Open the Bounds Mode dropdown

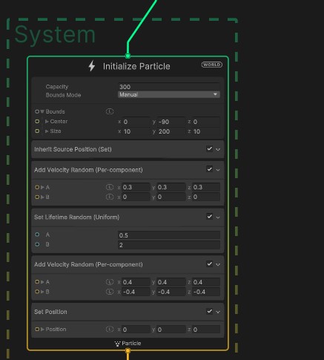click(169, 94)
